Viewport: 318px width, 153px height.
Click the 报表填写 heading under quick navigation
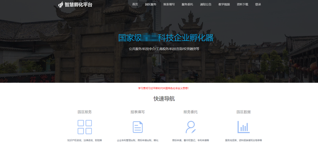(x=138, y=112)
